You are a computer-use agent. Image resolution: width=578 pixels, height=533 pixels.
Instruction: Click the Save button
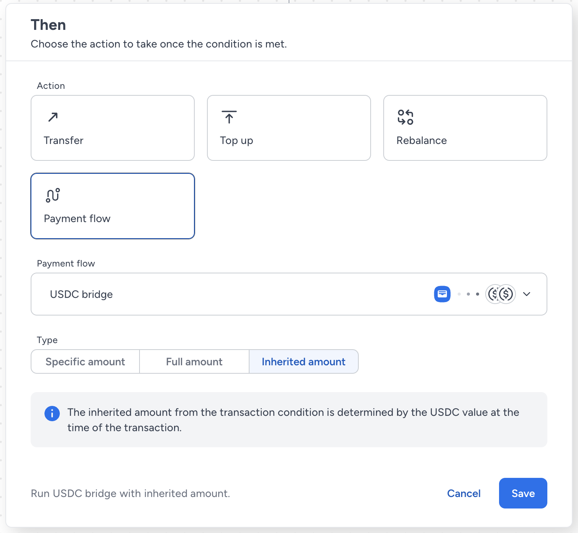[523, 493]
